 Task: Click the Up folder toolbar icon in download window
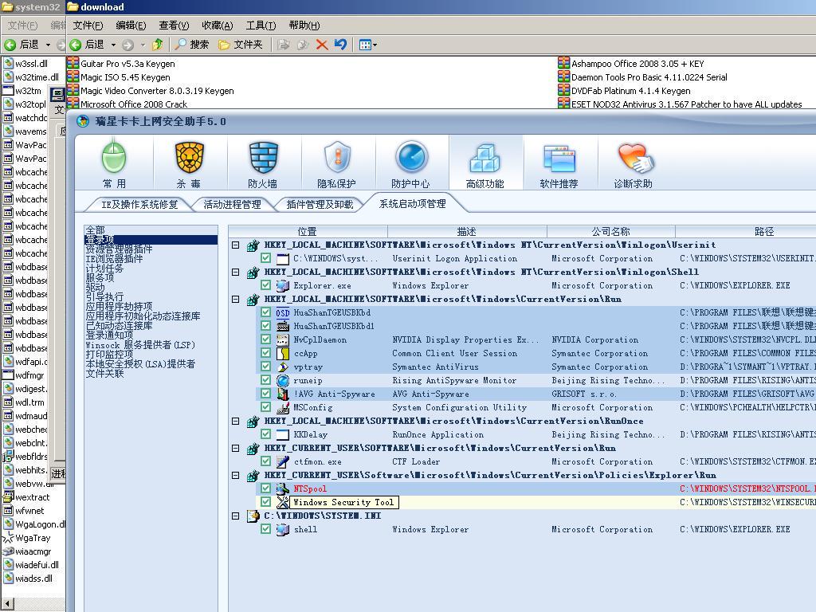[157, 45]
